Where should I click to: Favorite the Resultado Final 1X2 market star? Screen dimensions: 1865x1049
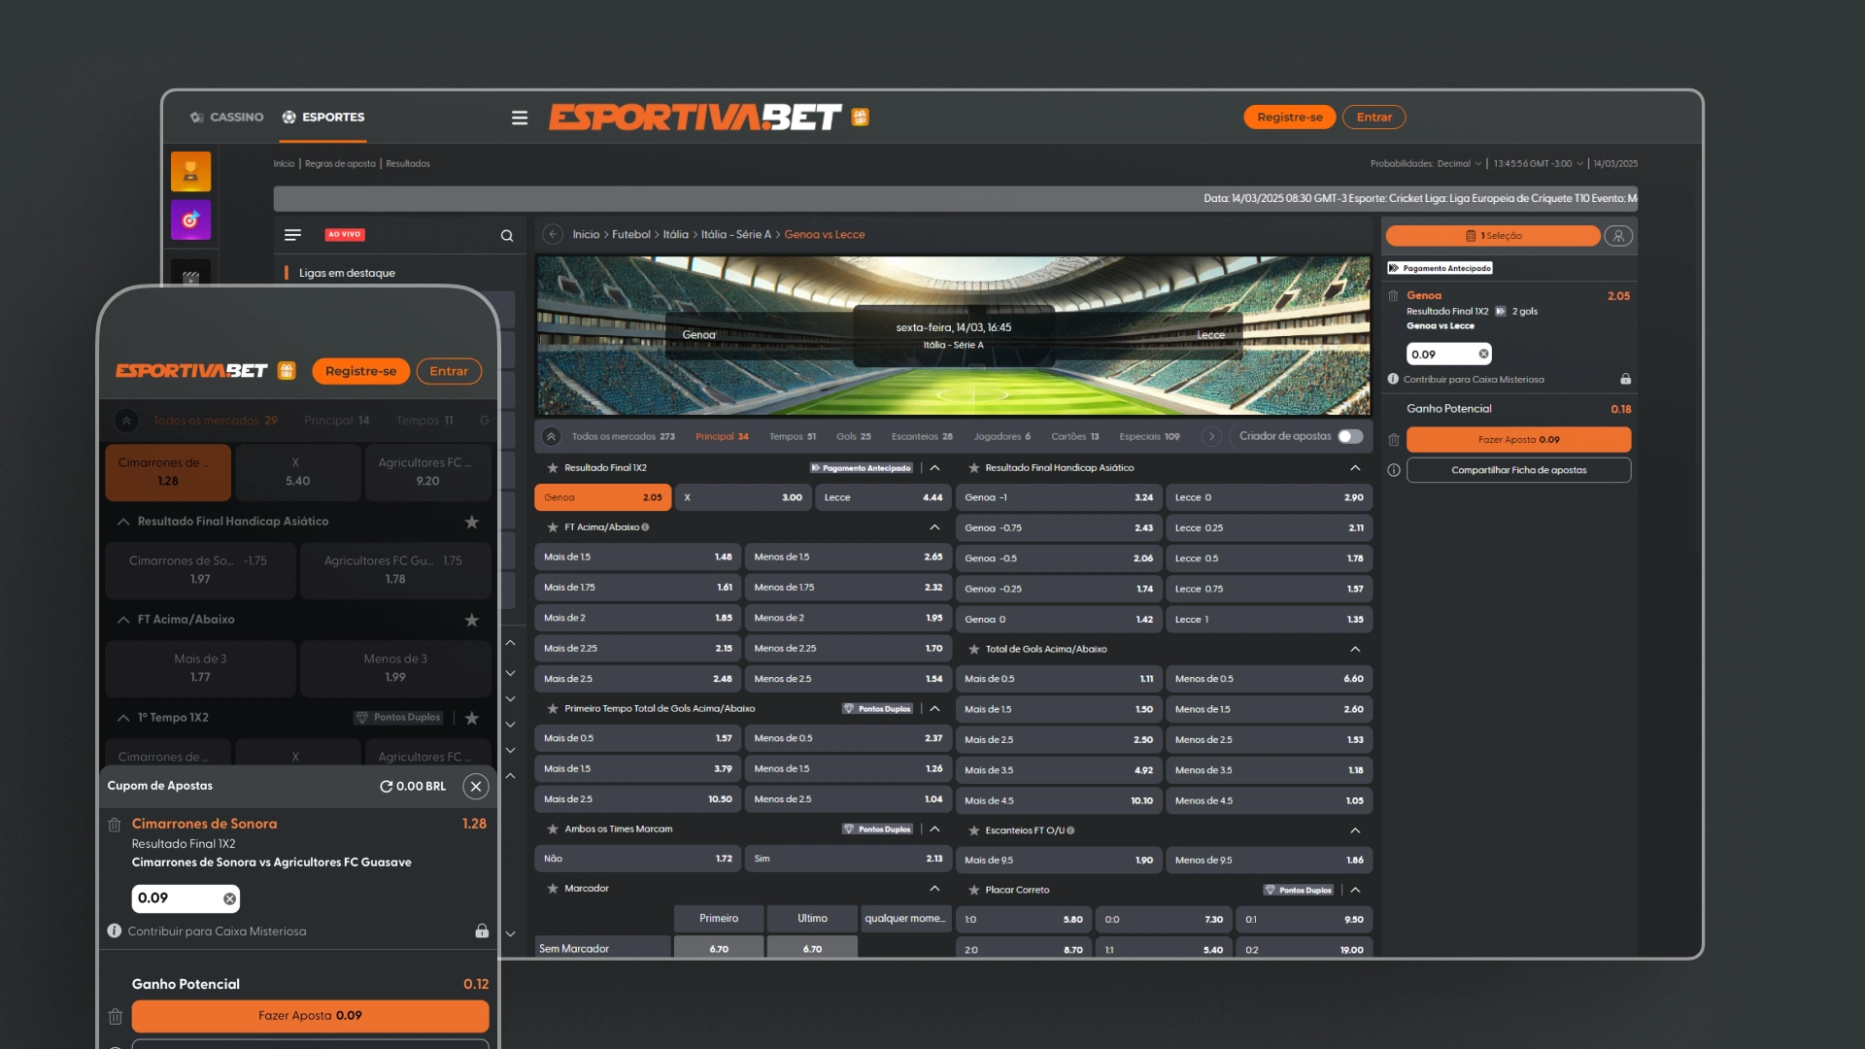[553, 468]
